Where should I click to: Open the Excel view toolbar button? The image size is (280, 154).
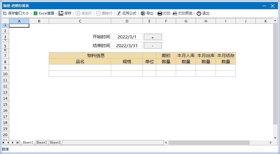click(x=36, y=13)
